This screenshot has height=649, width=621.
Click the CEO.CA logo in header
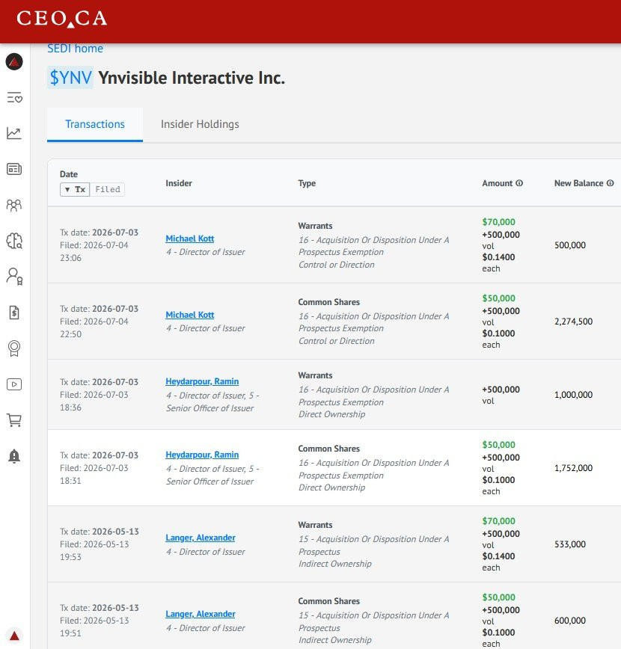[x=62, y=19]
